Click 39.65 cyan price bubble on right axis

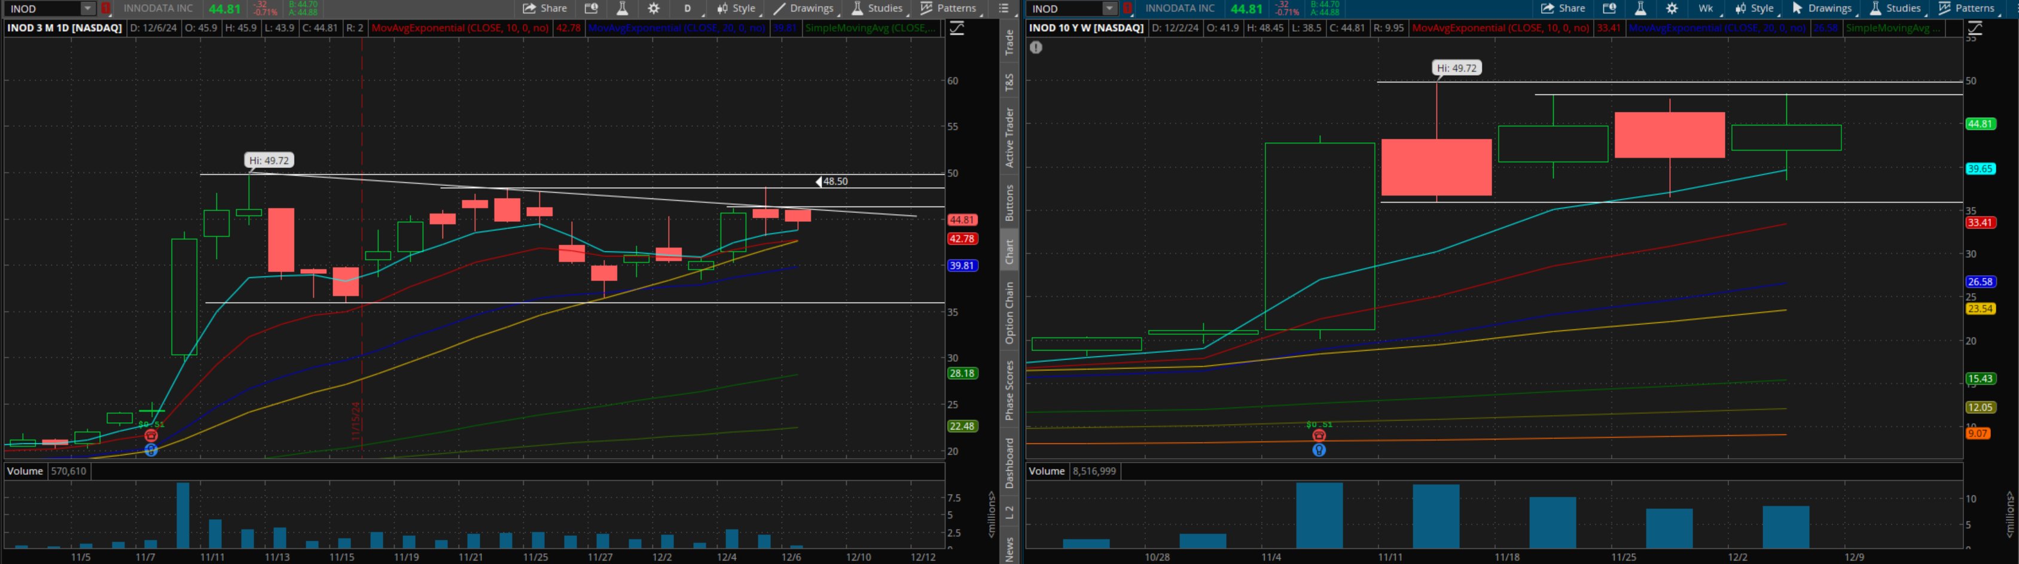(x=1980, y=169)
